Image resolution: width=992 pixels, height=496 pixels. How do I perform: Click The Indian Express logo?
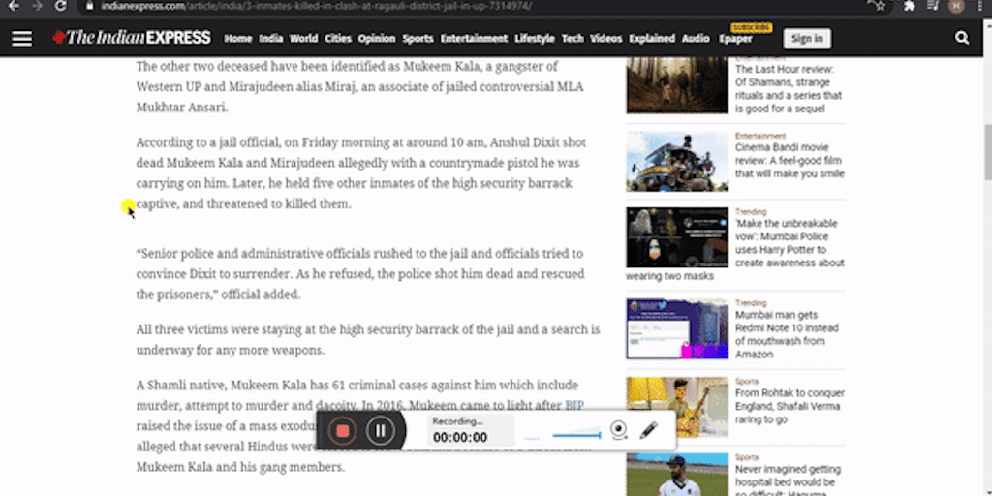coord(132,38)
